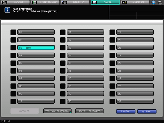Select program slot 28
The height and width of the screenshot is (123, 164).
point(135,86)
